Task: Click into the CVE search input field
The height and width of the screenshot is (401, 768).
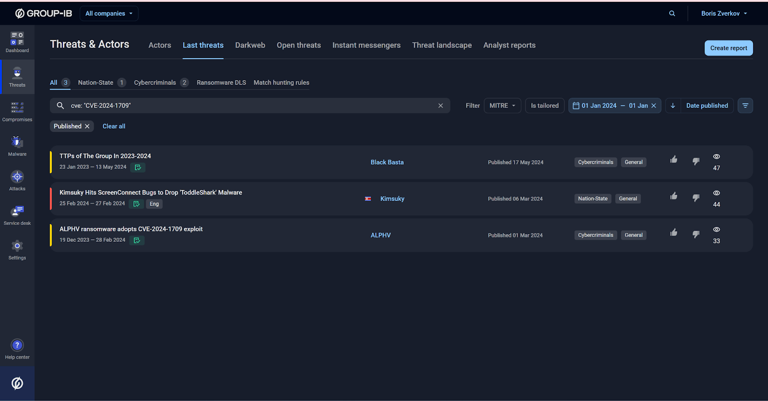Action: (250, 106)
